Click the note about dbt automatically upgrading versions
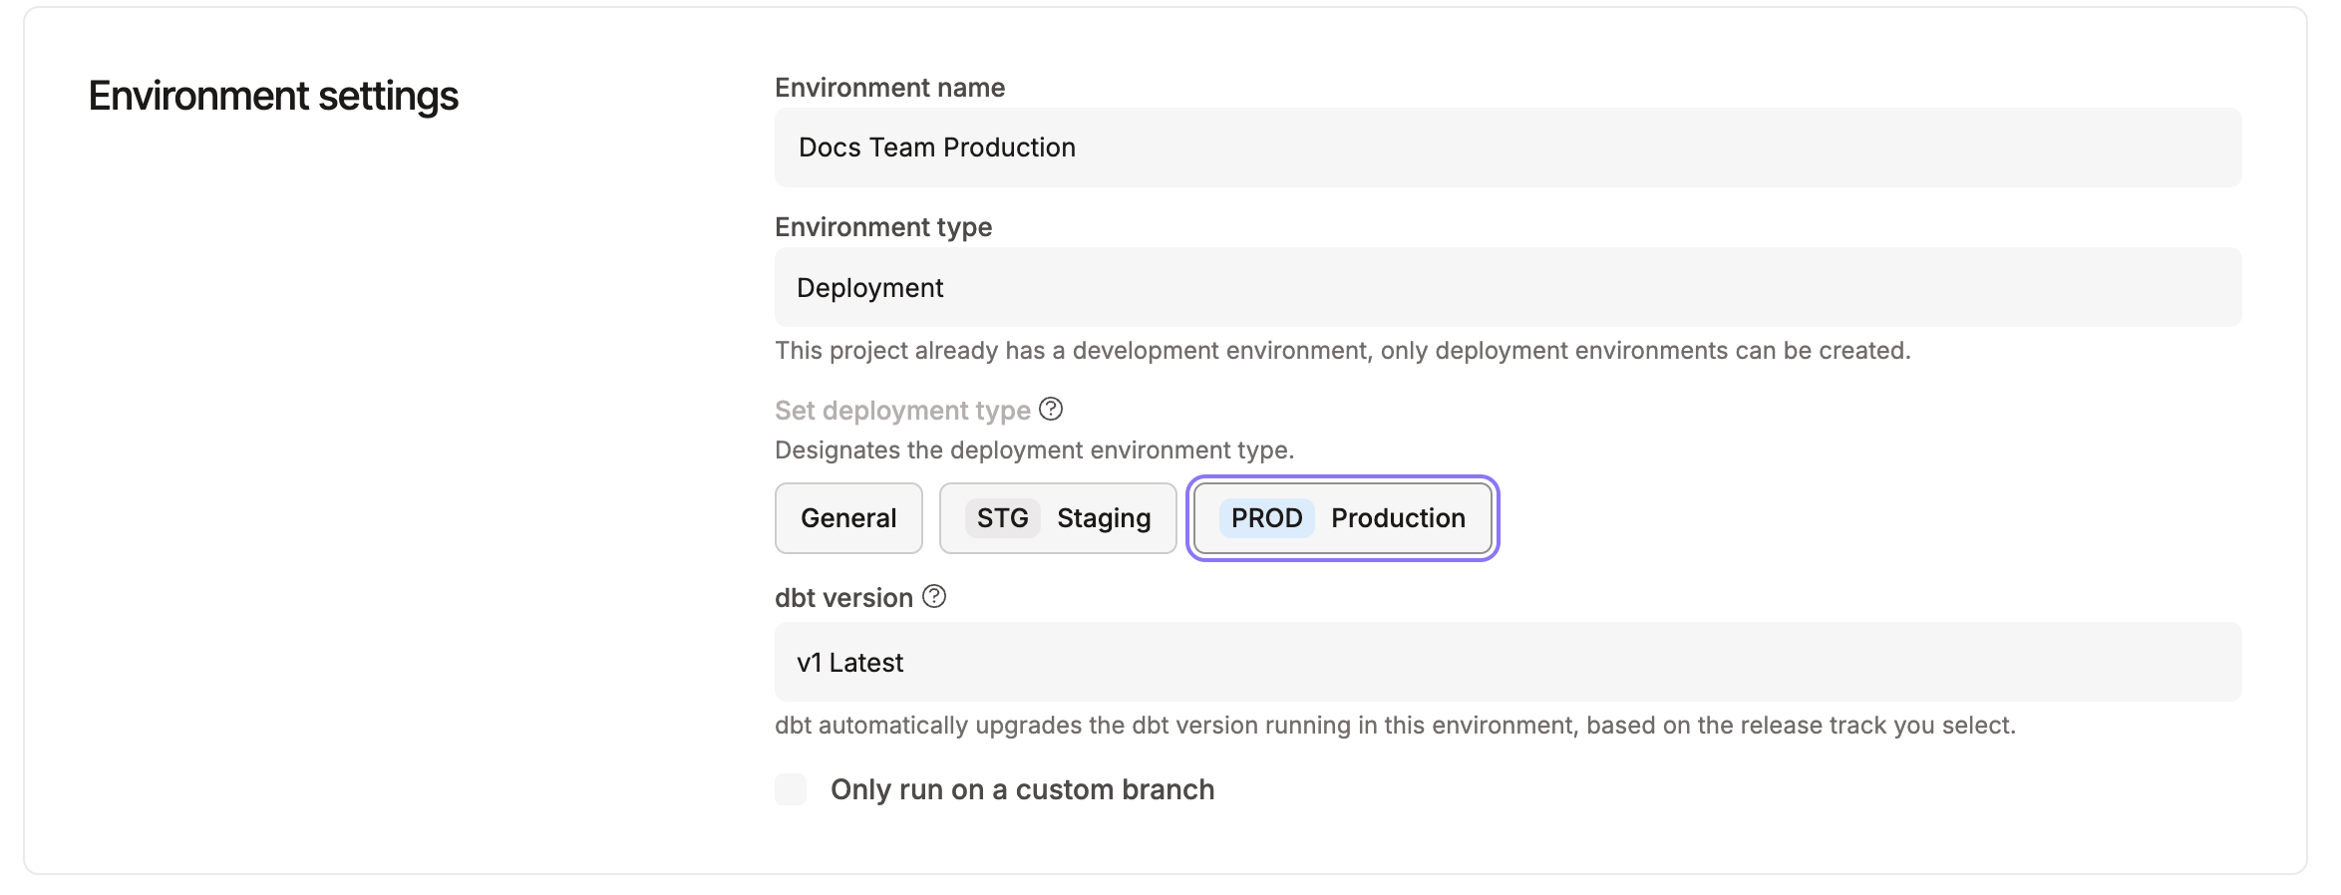This screenshot has width=2341, height=895. (x=1395, y=726)
